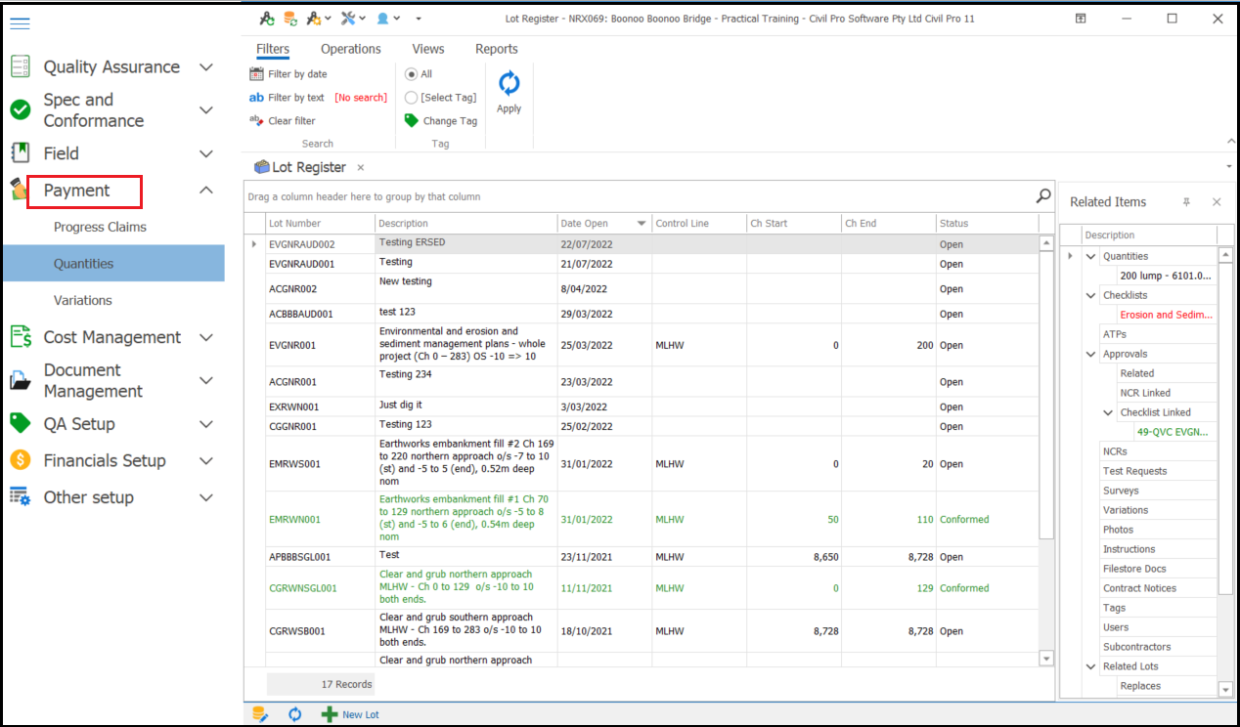Close the Lot Register document tab

(x=360, y=168)
